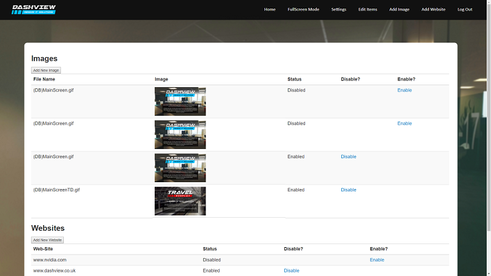Disable the third MainScreen.gif image
Screen dimensions: 491x276
[348, 156]
